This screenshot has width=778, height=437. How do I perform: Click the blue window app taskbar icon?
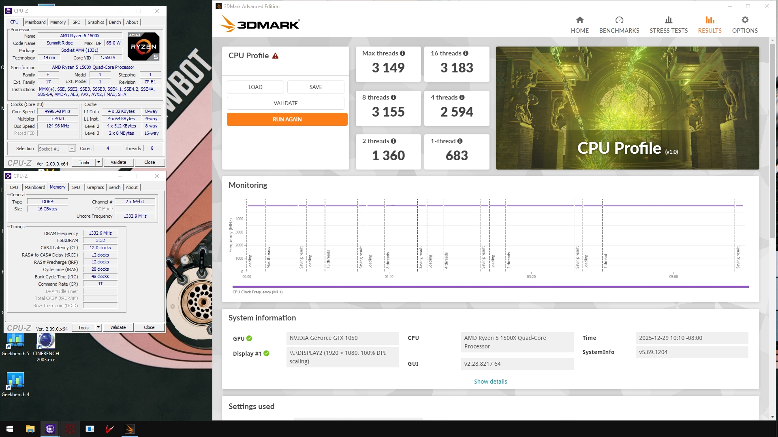[x=90, y=429]
